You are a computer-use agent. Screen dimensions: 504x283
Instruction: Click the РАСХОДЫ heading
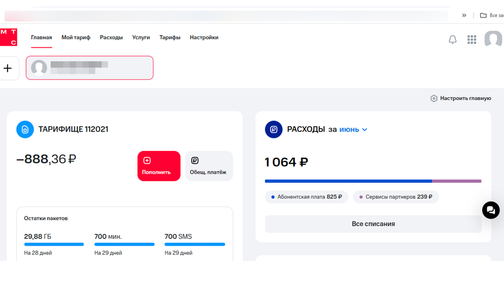306,129
